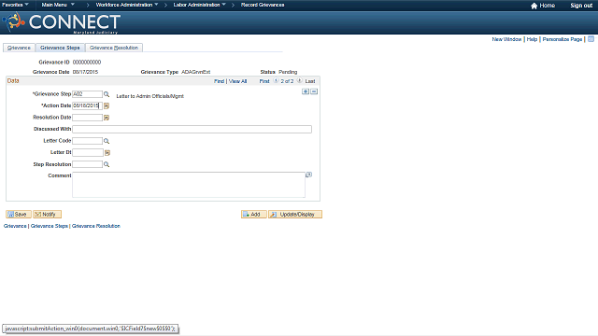Open the Letter Code lookup magnifier
This screenshot has width=598, height=336.
[x=107, y=141]
